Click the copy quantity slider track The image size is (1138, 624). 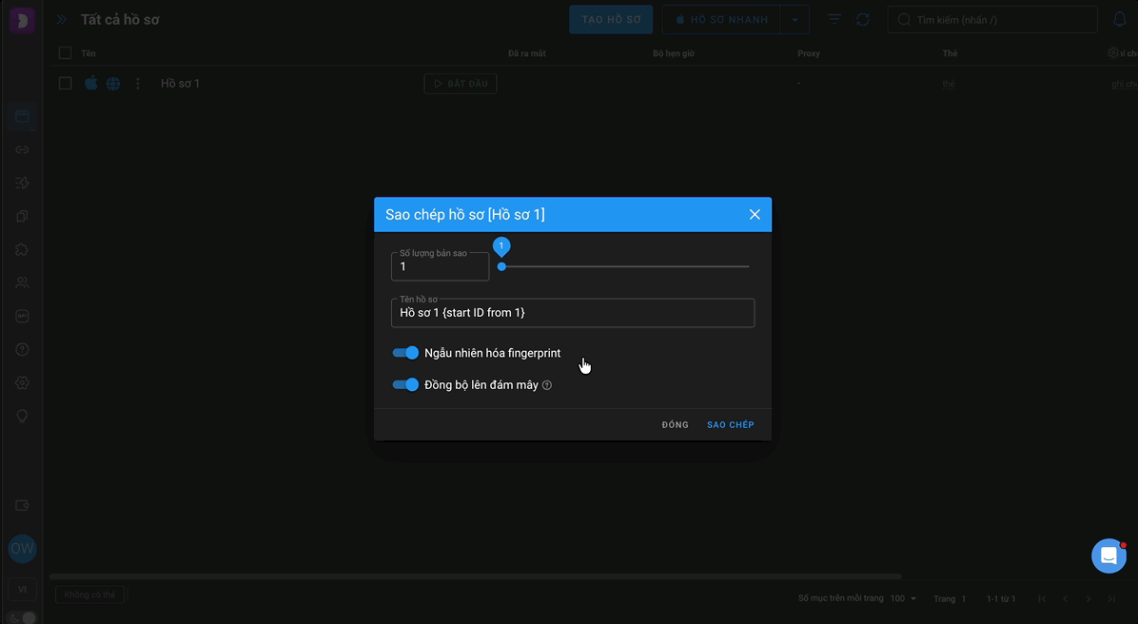pos(625,266)
